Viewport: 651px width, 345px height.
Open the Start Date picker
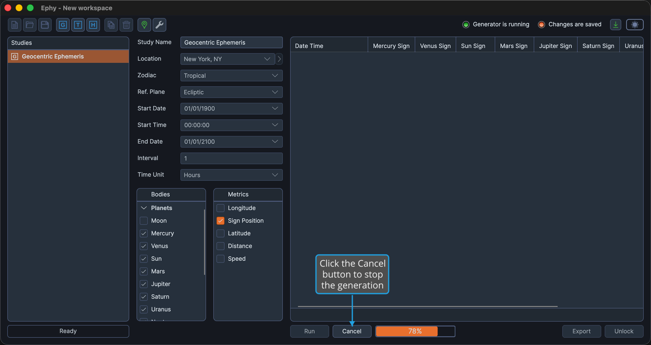pyautogui.click(x=232, y=109)
